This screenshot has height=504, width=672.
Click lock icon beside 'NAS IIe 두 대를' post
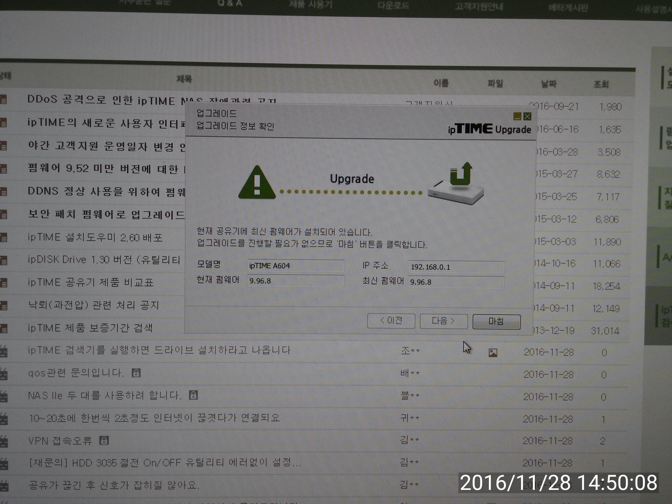(x=193, y=395)
